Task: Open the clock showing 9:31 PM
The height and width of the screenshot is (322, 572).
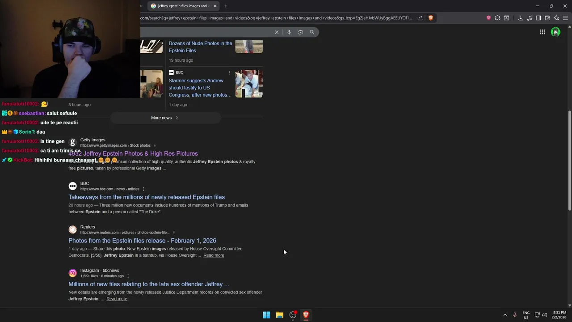Action: point(559,315)
